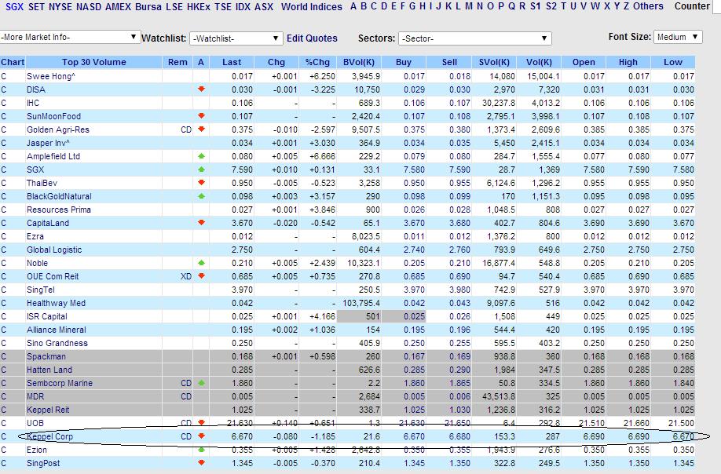The image size is (721, 474).
Task: Select IDX market link
Action: 243,7
